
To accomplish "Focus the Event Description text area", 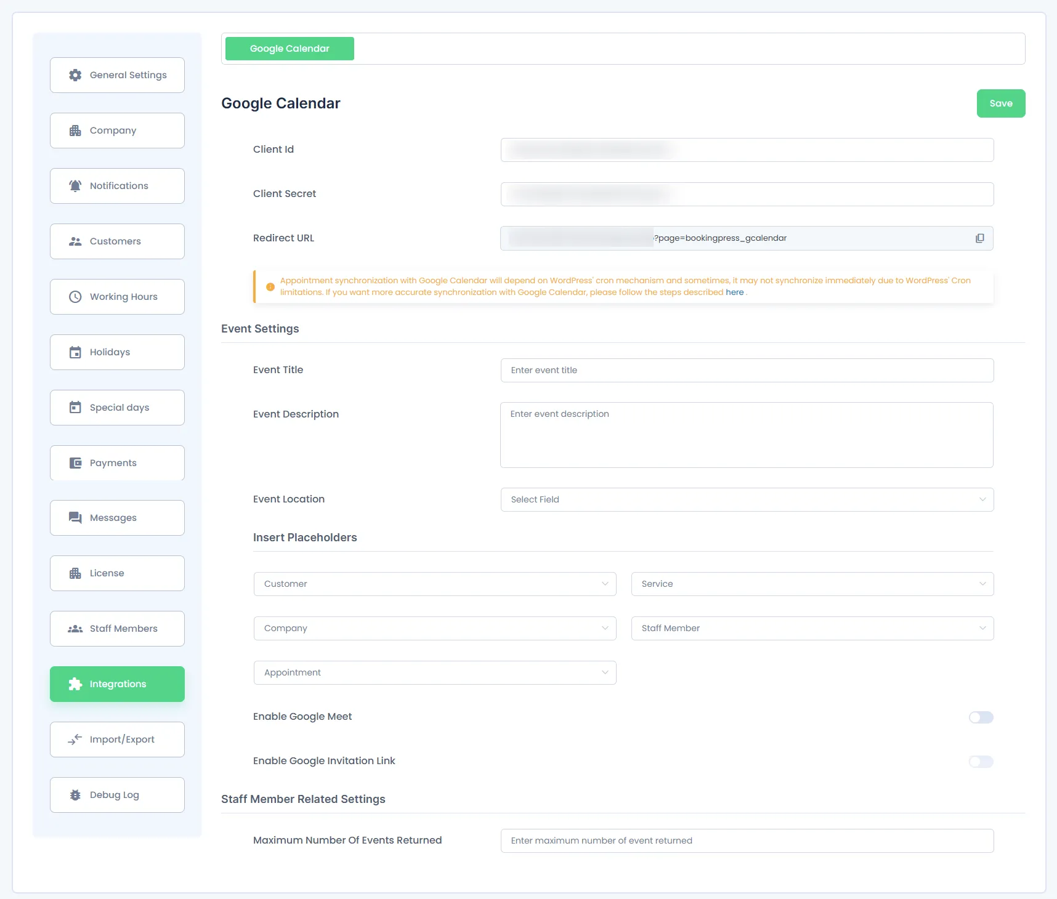I will tap(747, 435).
